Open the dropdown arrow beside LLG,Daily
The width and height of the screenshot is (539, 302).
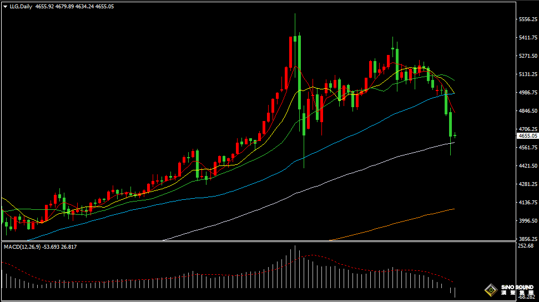[x=5, y=6]
